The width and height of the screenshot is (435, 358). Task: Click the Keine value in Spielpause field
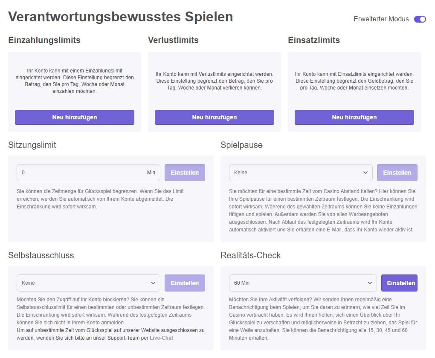tap(240, 172)
